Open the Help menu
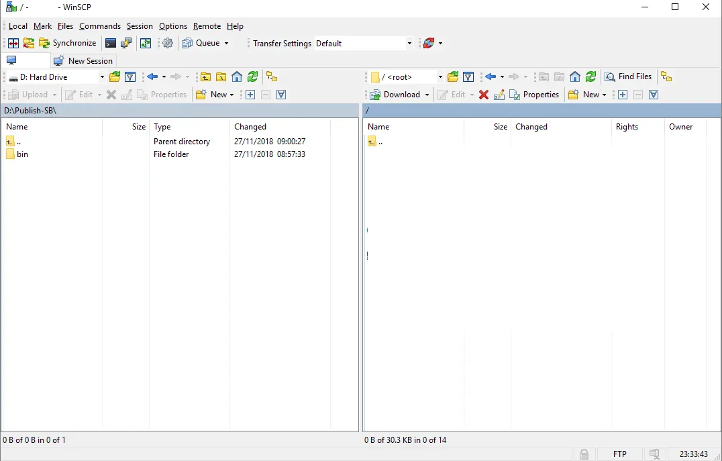Viewport: 722px width, 461px height. 235,26
